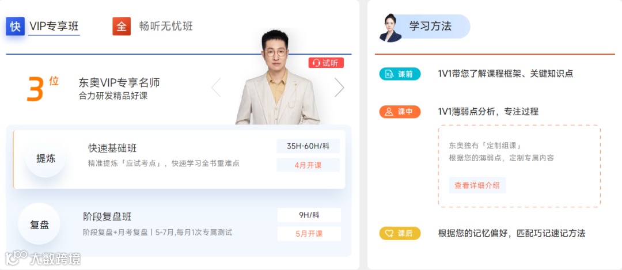
Task: Click the 35H-60H/科 duration tag
Action: tap(308, 146)
